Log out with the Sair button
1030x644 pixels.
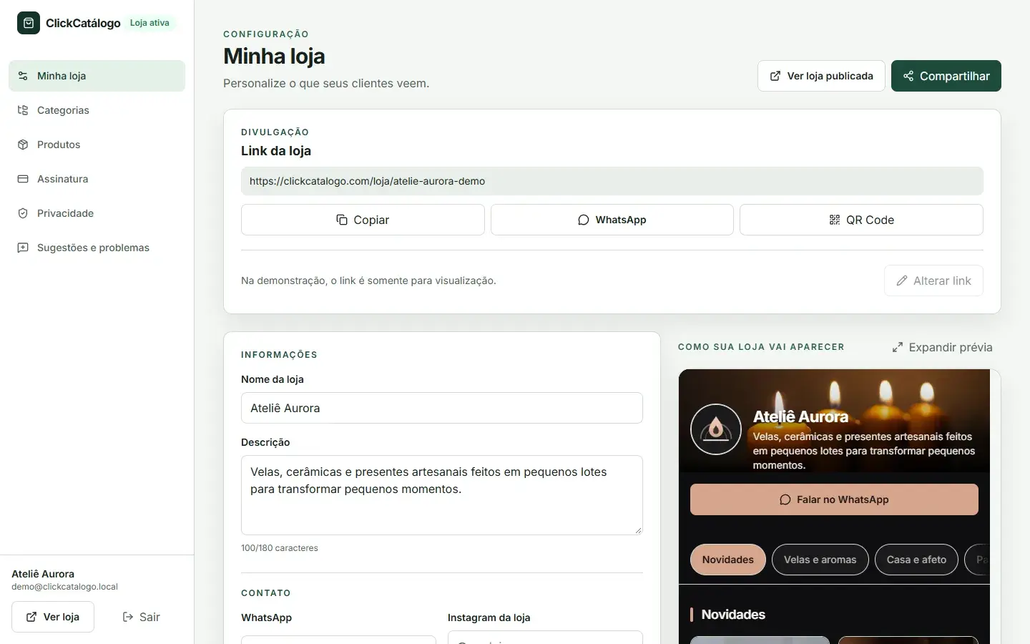click(x=141, y=617)
